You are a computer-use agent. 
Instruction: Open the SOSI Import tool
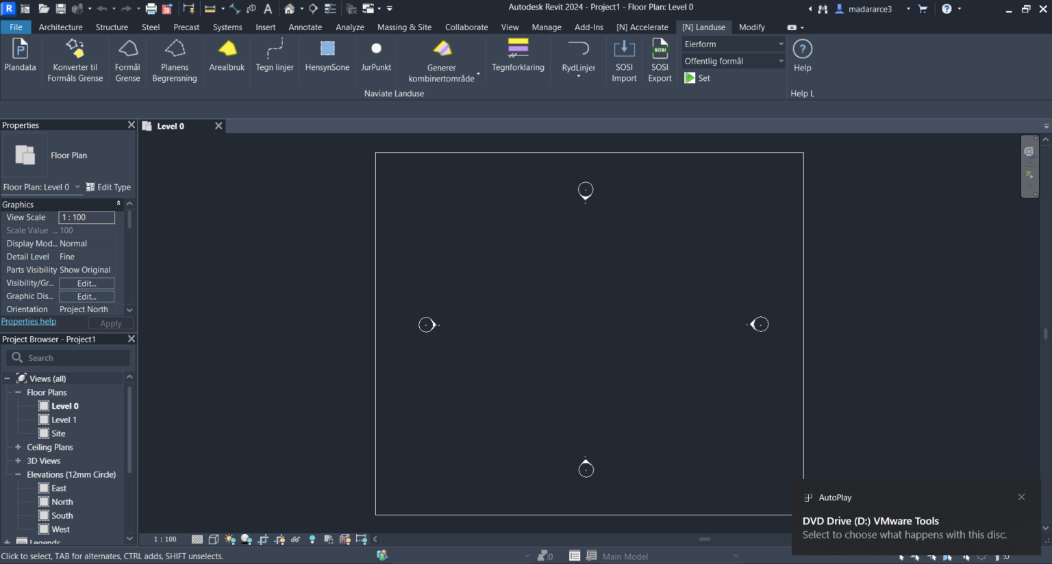pyautogui.click(x=624, y=49)
